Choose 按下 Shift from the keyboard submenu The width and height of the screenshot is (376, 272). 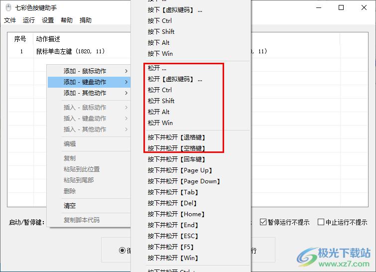[161, 32]
